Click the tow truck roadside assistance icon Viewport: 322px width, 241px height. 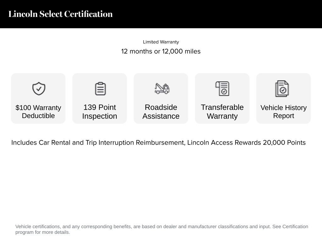[x=161, y=88]
